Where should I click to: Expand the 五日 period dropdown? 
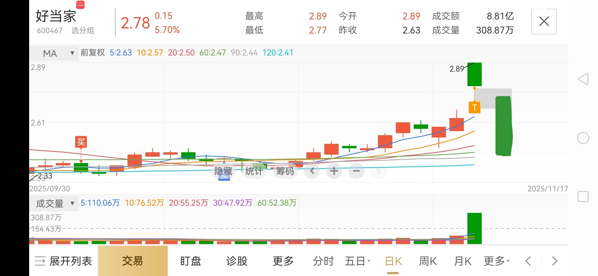click(357, 261)
